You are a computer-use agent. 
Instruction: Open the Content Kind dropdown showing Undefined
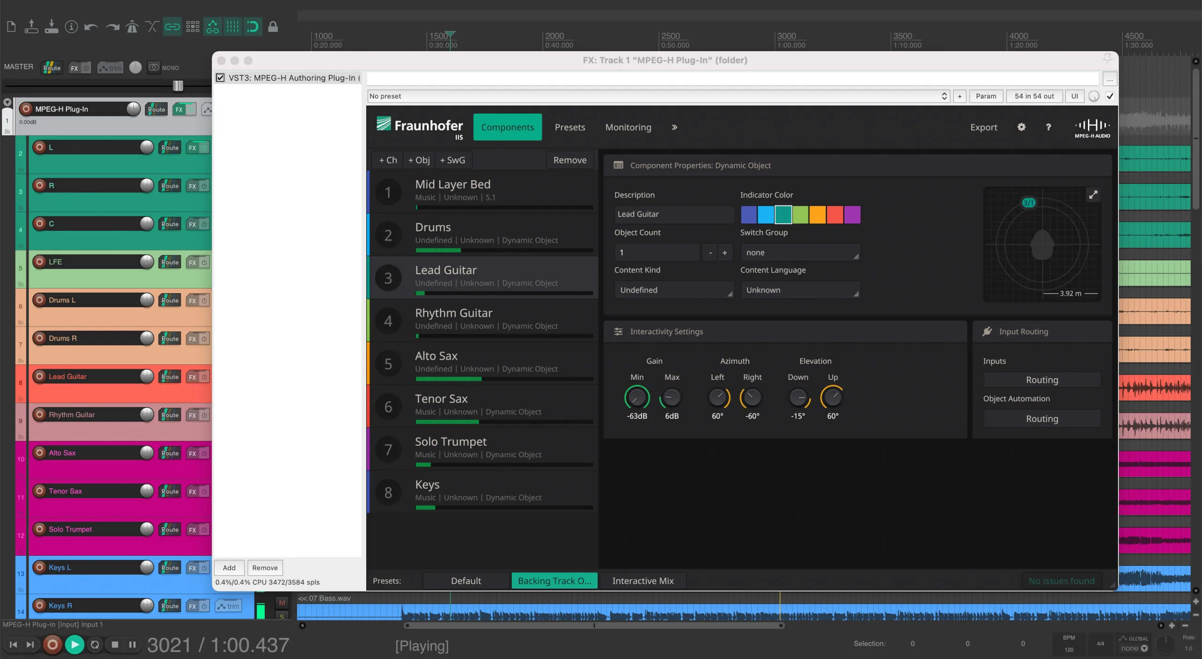point(674,289)
